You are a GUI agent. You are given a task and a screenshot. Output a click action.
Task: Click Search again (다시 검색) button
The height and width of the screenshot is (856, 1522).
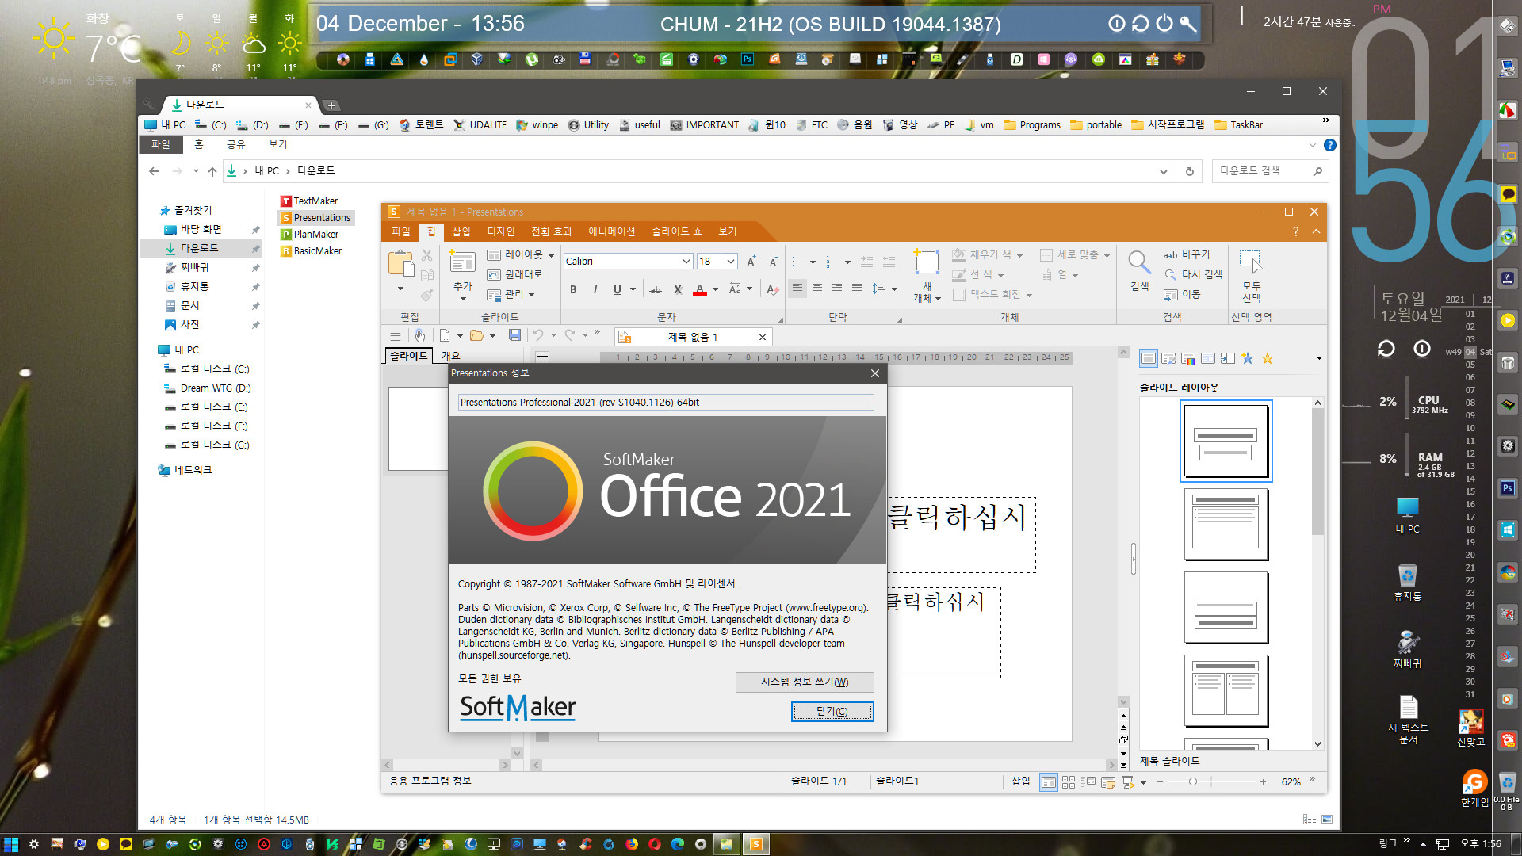(x=1193, y=274)
